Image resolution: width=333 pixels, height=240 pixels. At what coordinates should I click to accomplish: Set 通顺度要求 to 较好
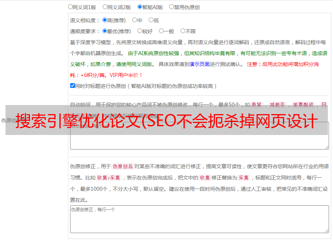click(140, 31)
